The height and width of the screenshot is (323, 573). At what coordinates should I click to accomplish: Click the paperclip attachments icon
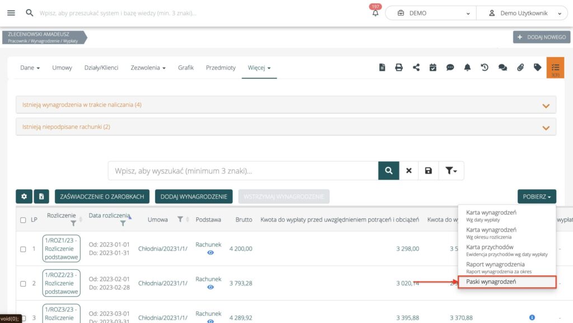[520, 68]
